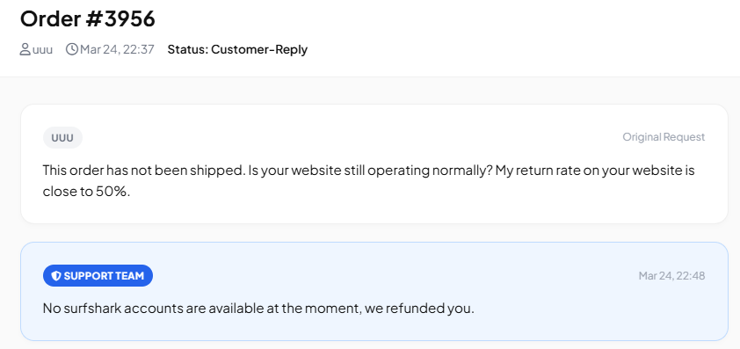The height and width of the screenshot is (349, 740).
Task: Click the UUU sender badge
Action: click(62, 138)
